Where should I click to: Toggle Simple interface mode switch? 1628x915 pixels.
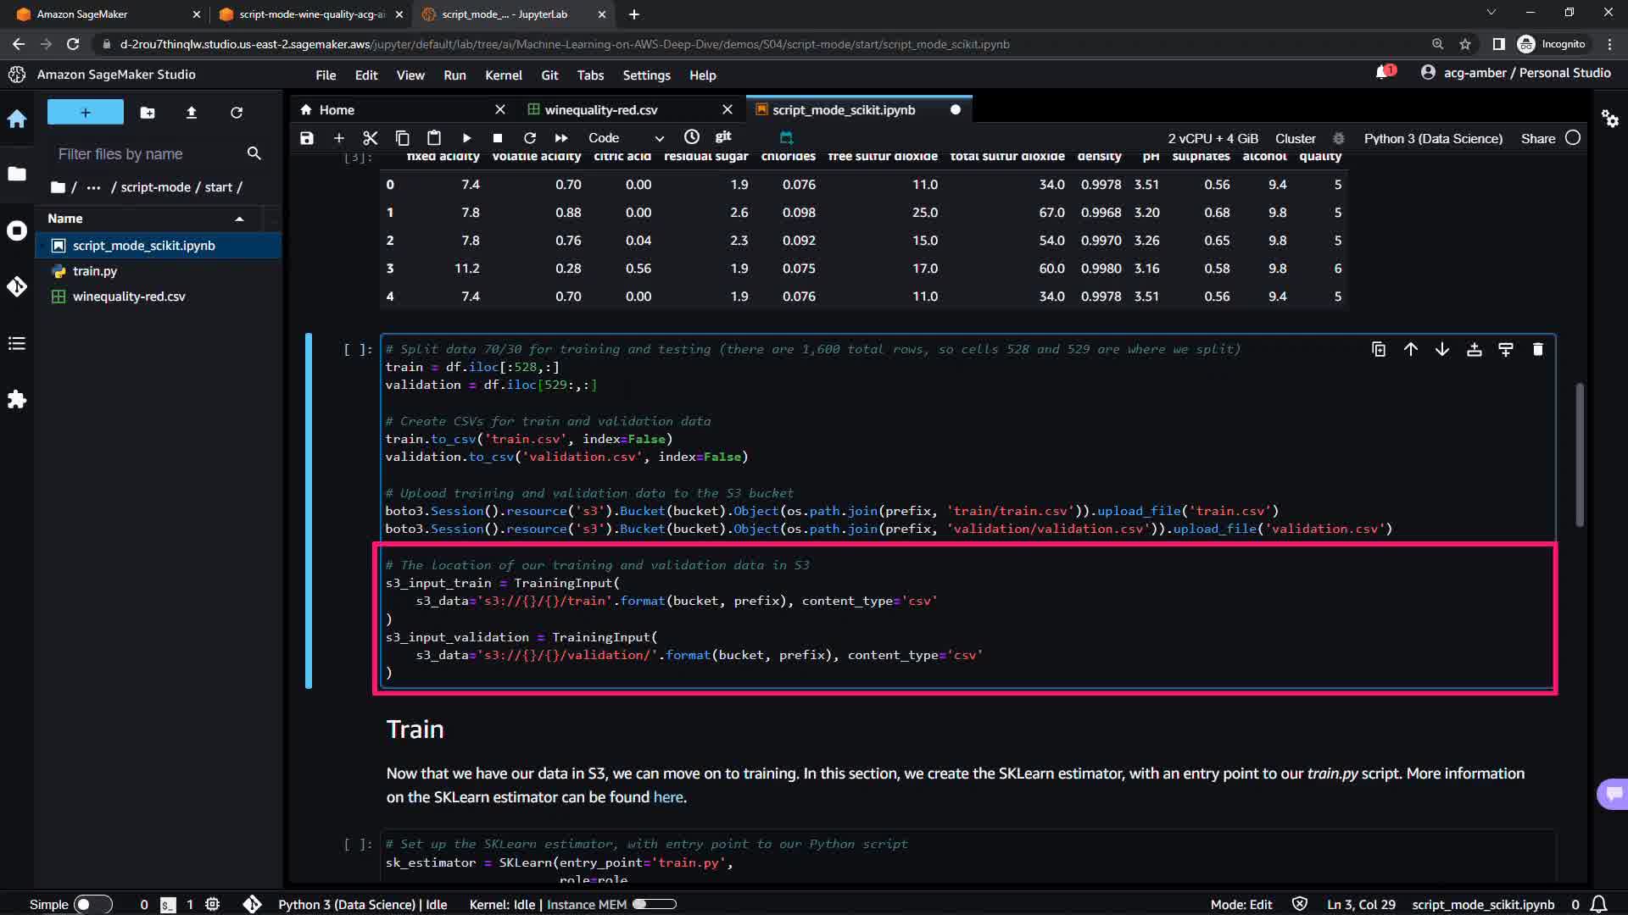click(92, 904)
